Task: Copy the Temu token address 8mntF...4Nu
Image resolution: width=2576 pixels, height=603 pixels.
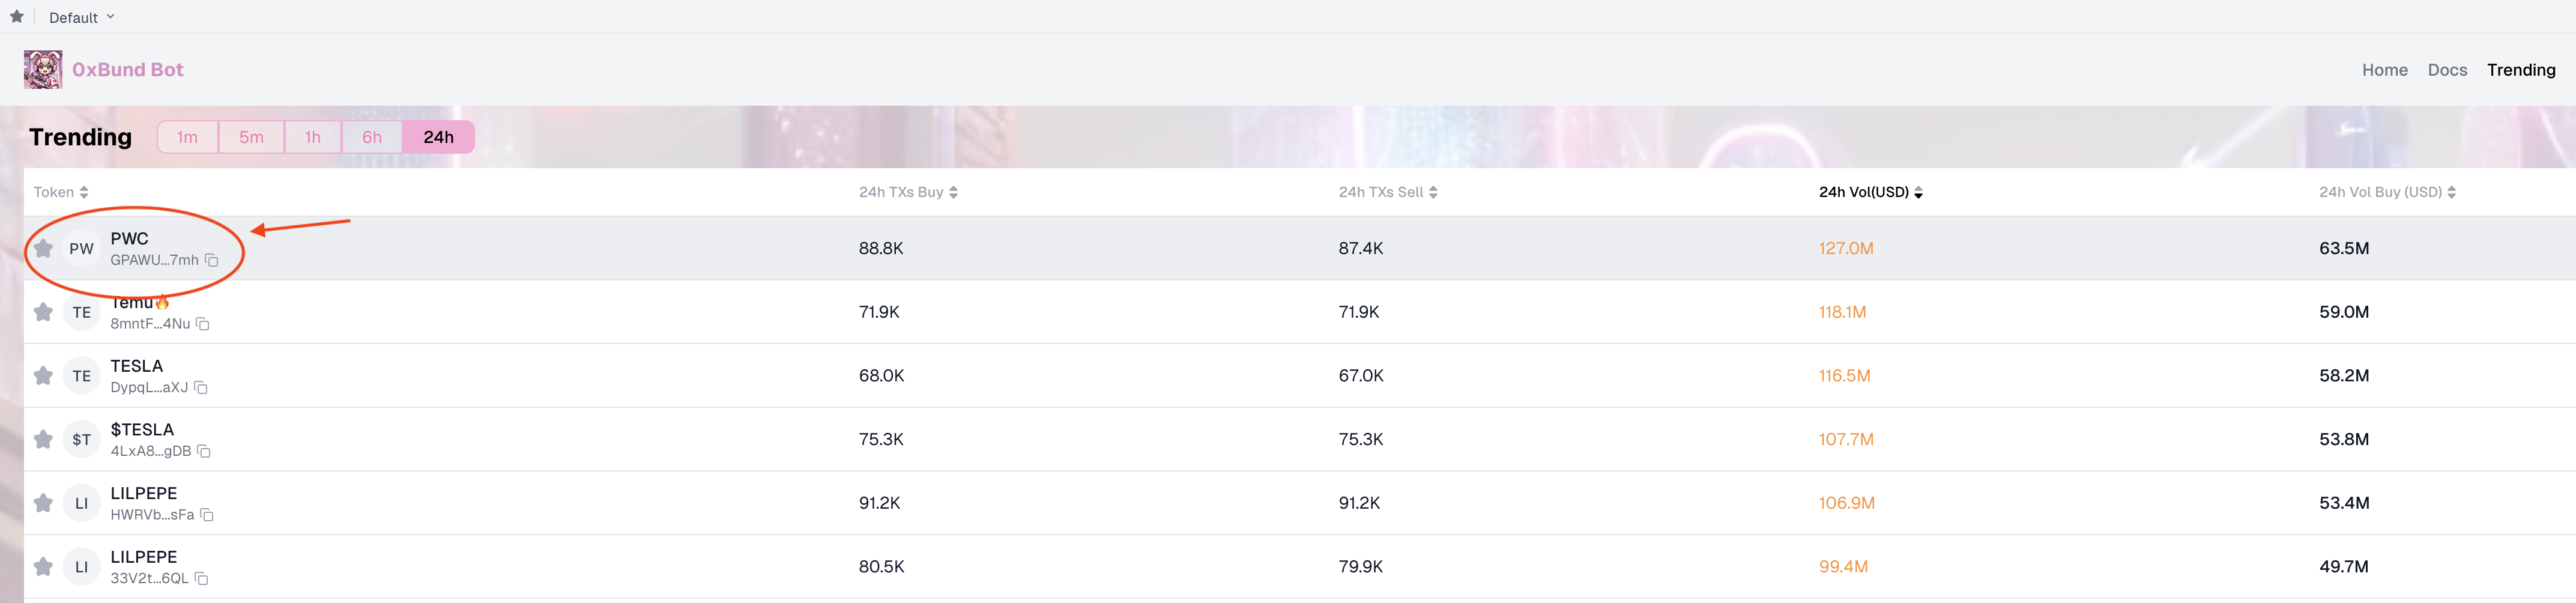Action: click(202, 324)
